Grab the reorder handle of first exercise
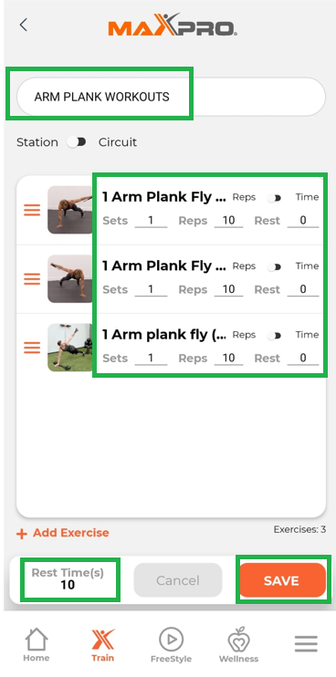This screenshot has height=677, width=336. pyautogui.click(x=32, y=210)
